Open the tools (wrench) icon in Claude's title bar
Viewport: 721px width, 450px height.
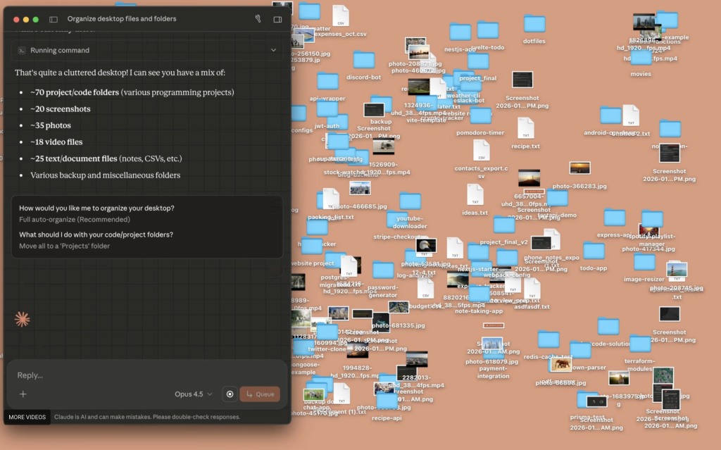click(x=258, y=19)
